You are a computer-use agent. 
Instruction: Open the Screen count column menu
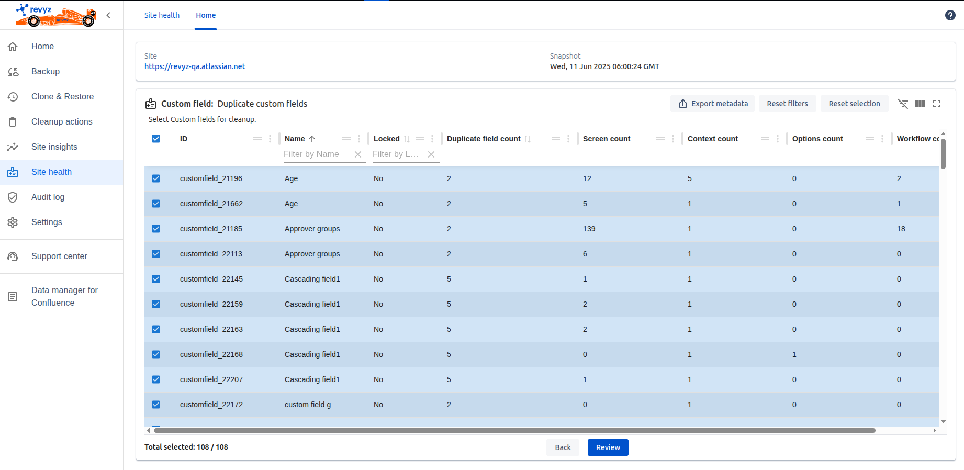[673, 139]
